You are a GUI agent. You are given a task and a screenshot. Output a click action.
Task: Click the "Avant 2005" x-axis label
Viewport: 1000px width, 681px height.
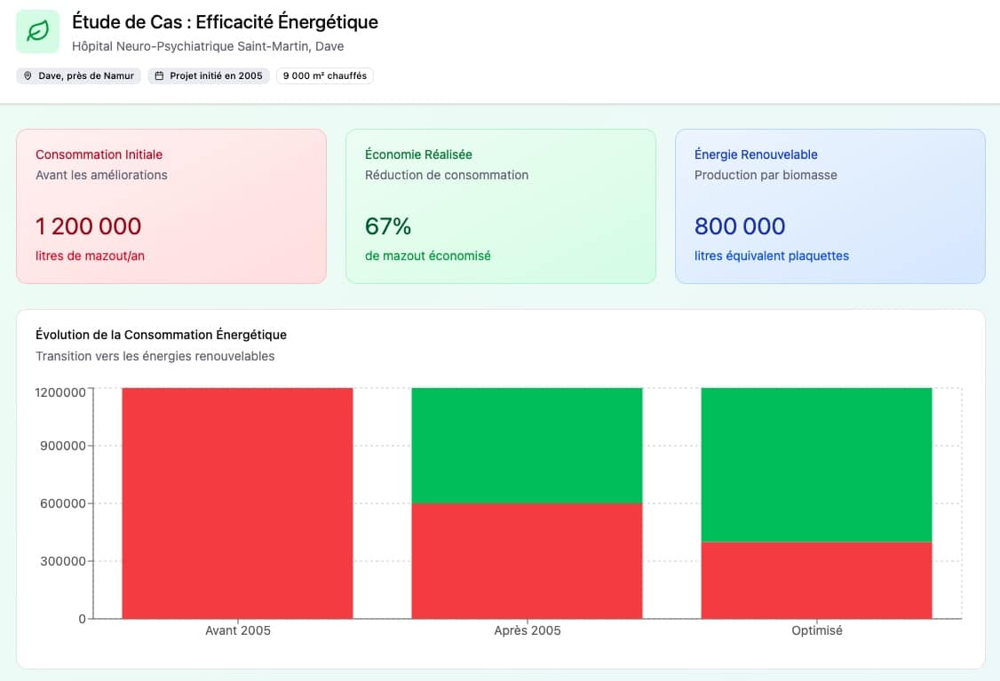point(237,630)
